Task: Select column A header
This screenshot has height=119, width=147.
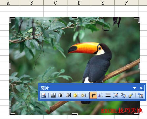Action: (8, 3)
